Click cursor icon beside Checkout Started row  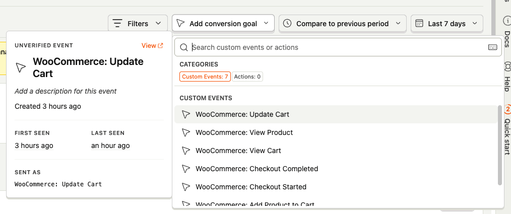pyautogui.click(x=186, y=187)
